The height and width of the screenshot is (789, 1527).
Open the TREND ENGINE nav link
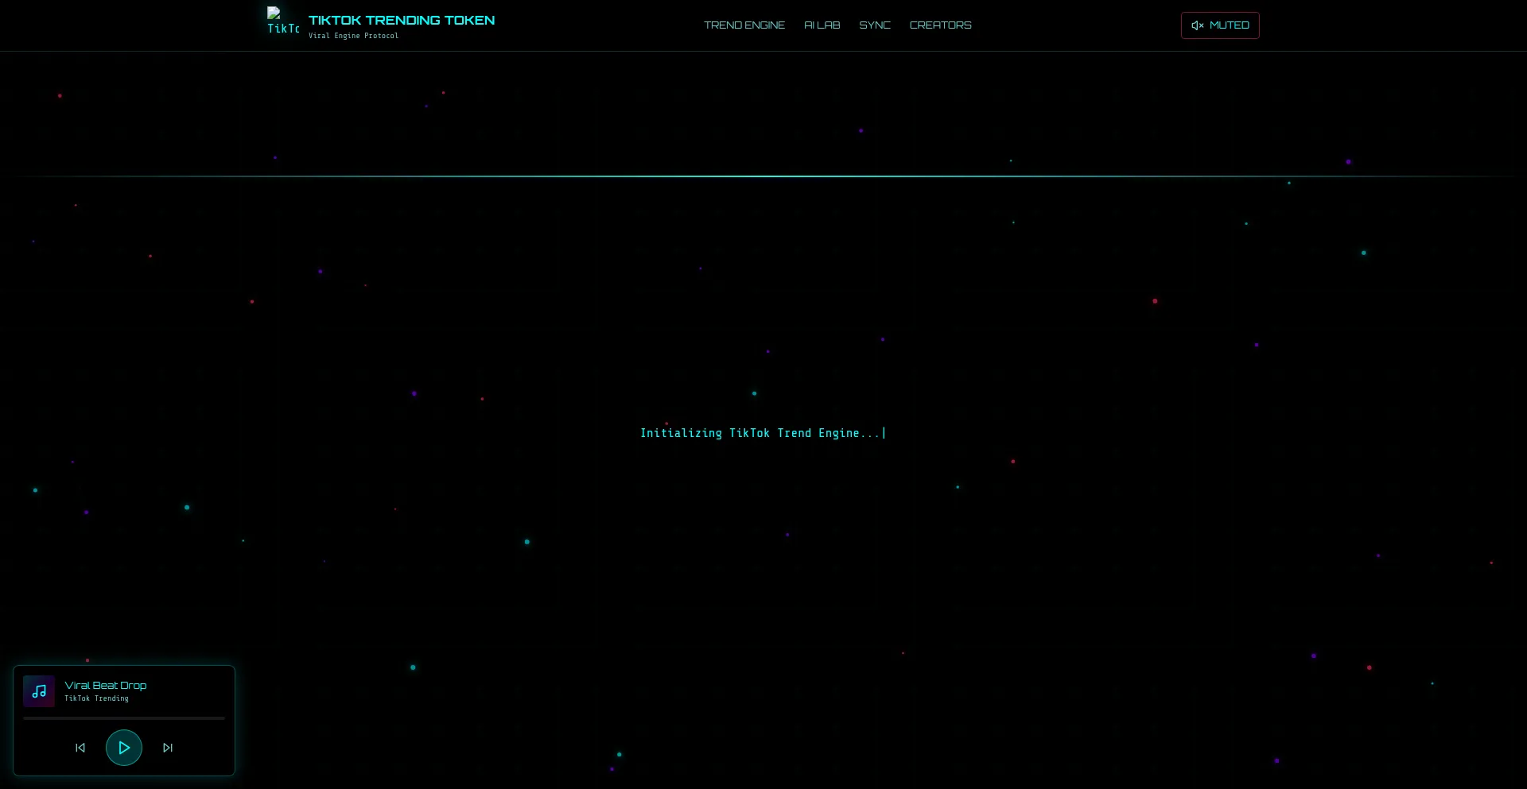(x=744, y=25)
